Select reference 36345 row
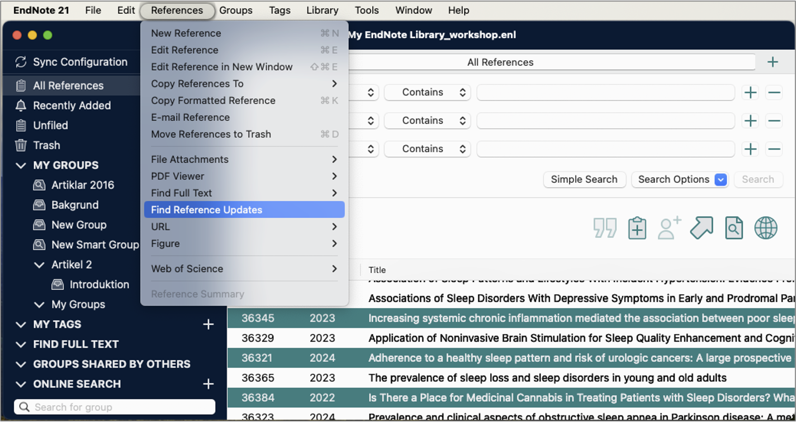This screenshot has height=422, width=796. point(511,318)
